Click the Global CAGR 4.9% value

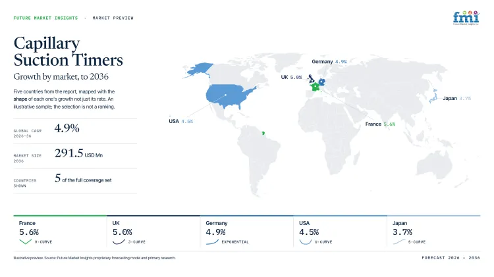point(67,128)
